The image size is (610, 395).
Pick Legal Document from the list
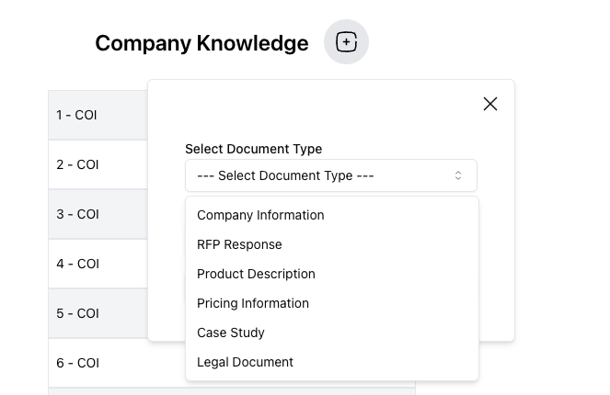[332, 362]
